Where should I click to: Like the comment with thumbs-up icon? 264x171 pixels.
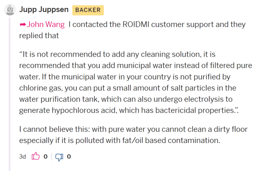(x=35, y=156)
